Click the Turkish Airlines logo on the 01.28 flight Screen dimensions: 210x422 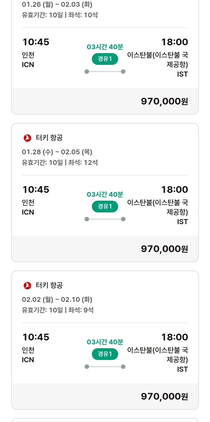coord(27,138)
